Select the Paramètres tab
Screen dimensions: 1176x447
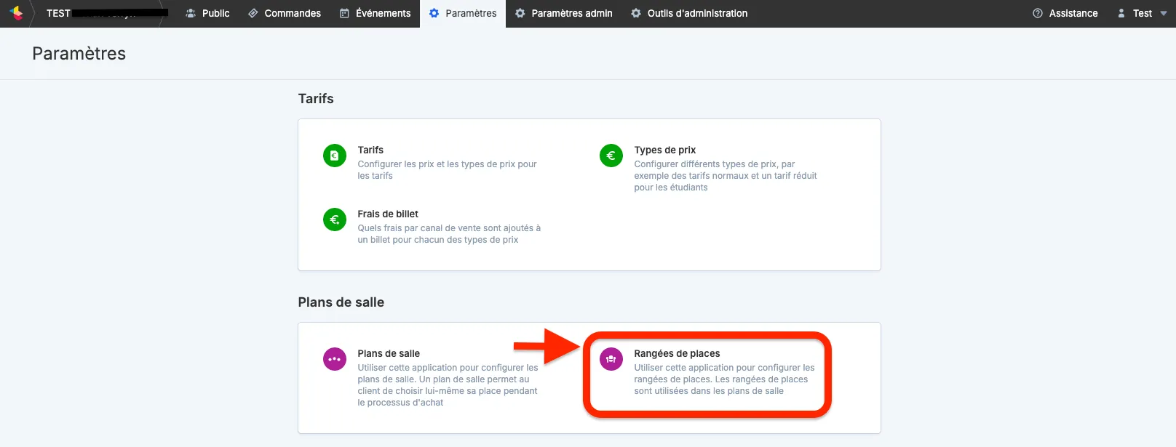tap(463, 13)
